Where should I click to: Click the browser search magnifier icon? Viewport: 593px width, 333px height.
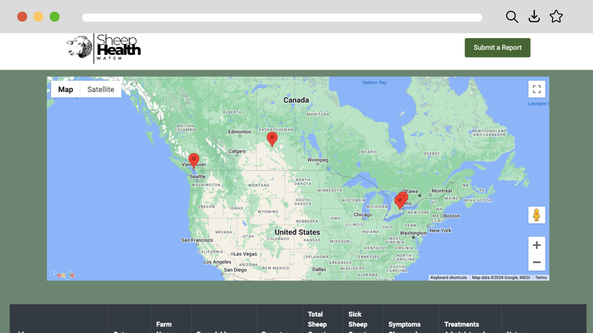(512, 17)
